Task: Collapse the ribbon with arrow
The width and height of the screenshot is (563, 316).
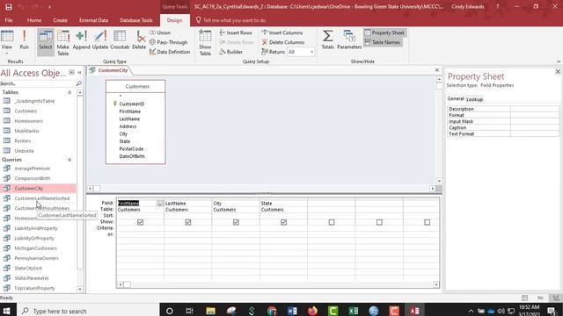Action: click(559, 61)
